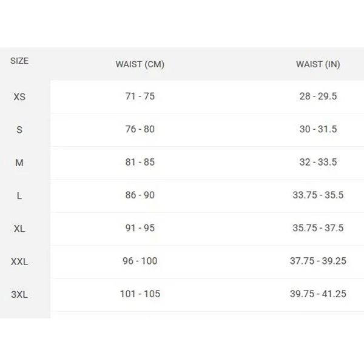This screenshot has height=364, width=364.
Task: Select the XXL size row label
Action: click(x=19, y=261)
